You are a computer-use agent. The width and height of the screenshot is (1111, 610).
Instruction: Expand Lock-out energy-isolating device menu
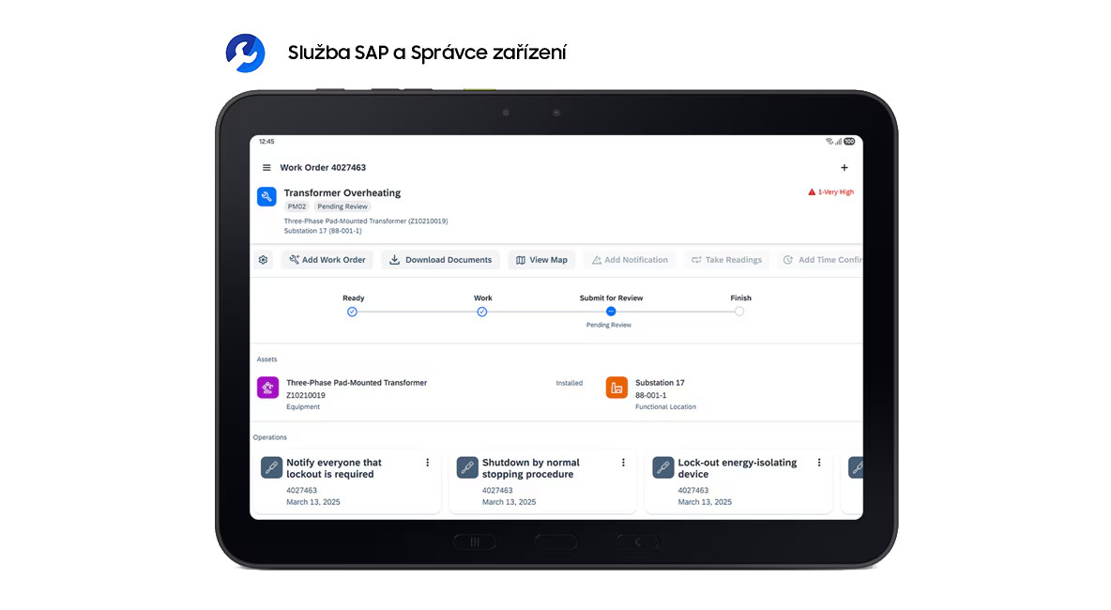(x=819, y=463)
